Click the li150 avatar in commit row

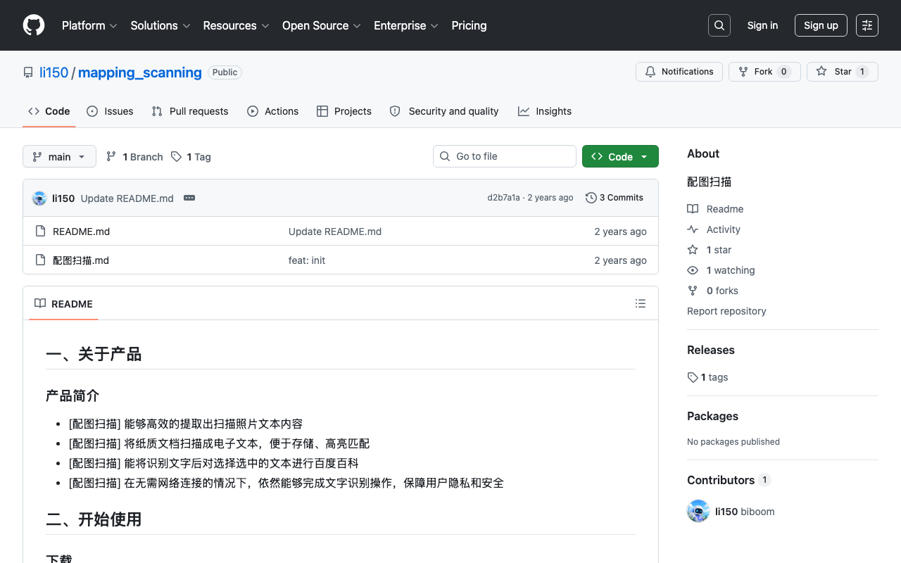[x=39, y=198]
